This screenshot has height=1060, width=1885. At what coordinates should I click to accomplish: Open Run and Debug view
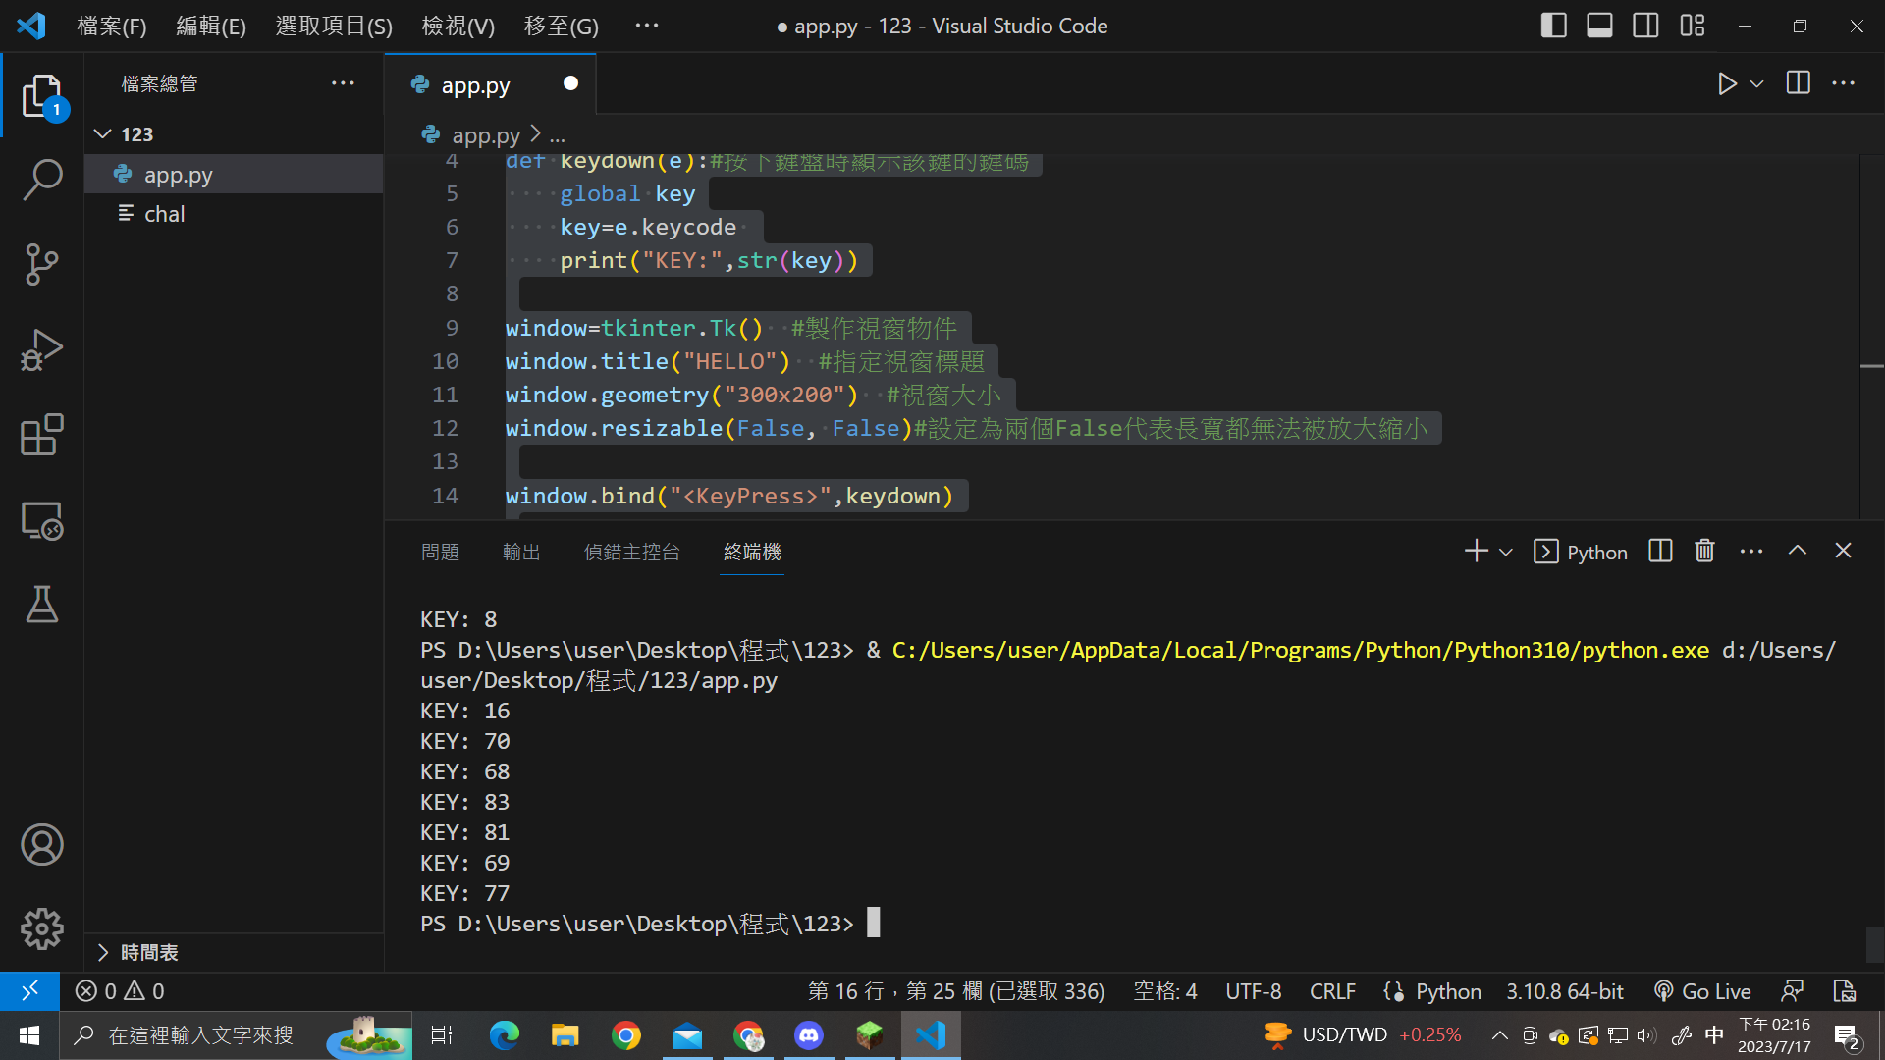tap(42, 349)
